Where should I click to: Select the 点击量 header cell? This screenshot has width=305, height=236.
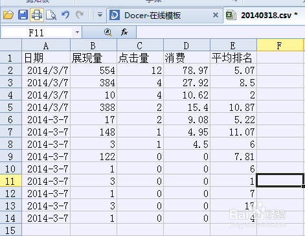tap(140, 58)
